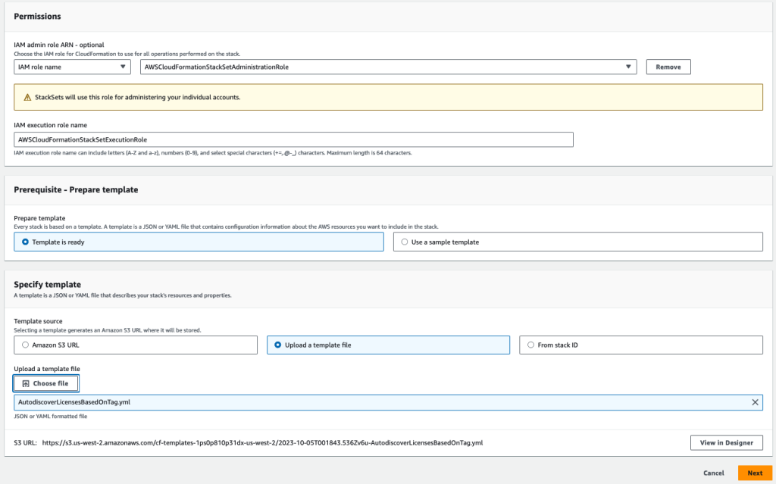The image size is (776, 484).
Task: Click the chevron on the administration role dropdown
Action: coord(627,67)
